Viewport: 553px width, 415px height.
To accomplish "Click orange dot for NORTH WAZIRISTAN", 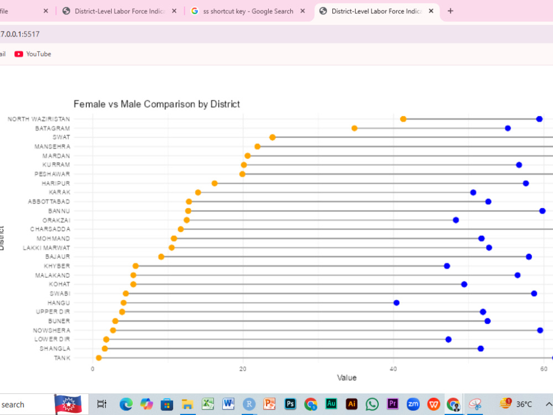I will (x=403, y=119).
